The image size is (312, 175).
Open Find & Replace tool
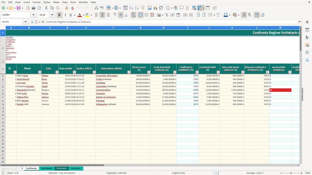tap(96, 8)
